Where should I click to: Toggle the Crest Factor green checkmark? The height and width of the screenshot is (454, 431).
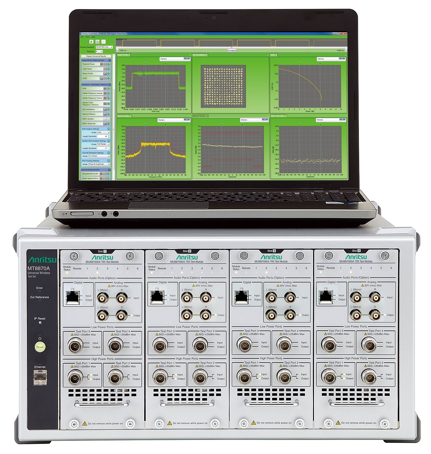point(108,69)
